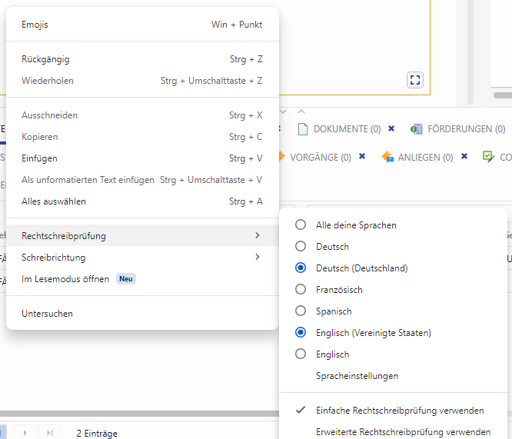
Task: Click the fullscreen expand icon
Action: (x=415, y=80)
